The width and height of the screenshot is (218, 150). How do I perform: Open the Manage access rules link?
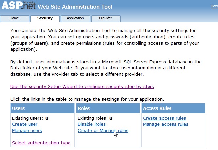coord(166,124)
